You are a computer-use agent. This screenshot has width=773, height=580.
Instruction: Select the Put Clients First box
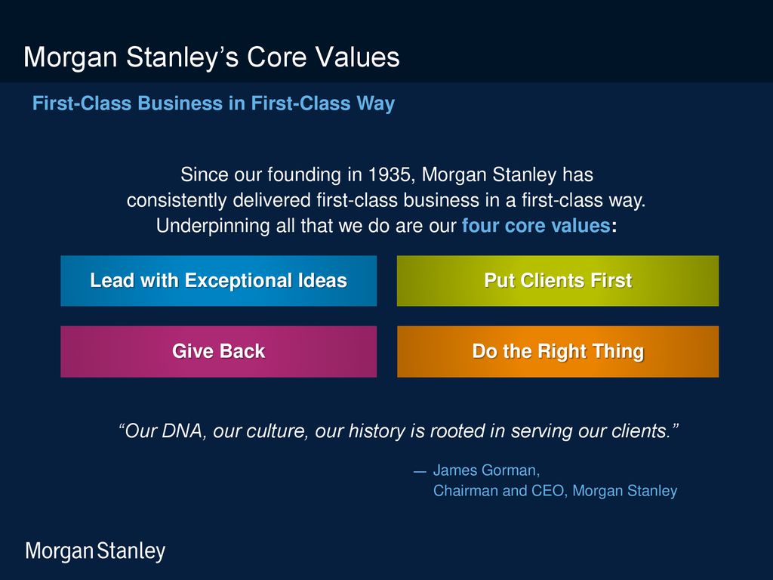click(x=558, y=281)
